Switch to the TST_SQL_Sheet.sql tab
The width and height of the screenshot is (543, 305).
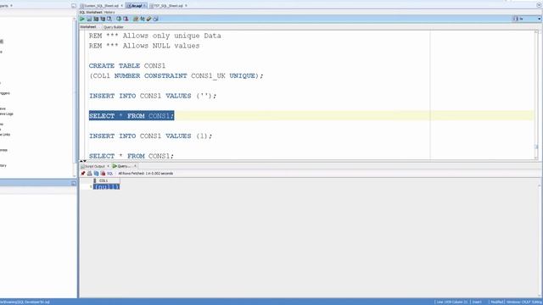[168, 6]
